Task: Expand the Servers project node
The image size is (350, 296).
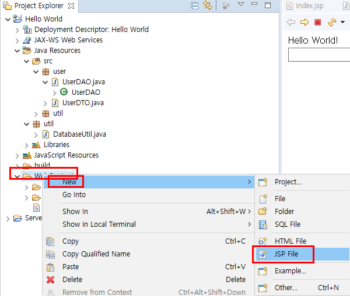Action: point(8,219)
